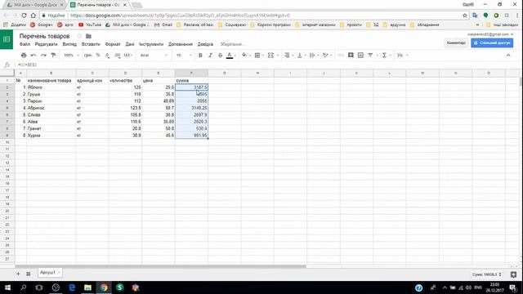The image size is (523, 294).
Task: Redo the last action
Action: tap(43, 56)
